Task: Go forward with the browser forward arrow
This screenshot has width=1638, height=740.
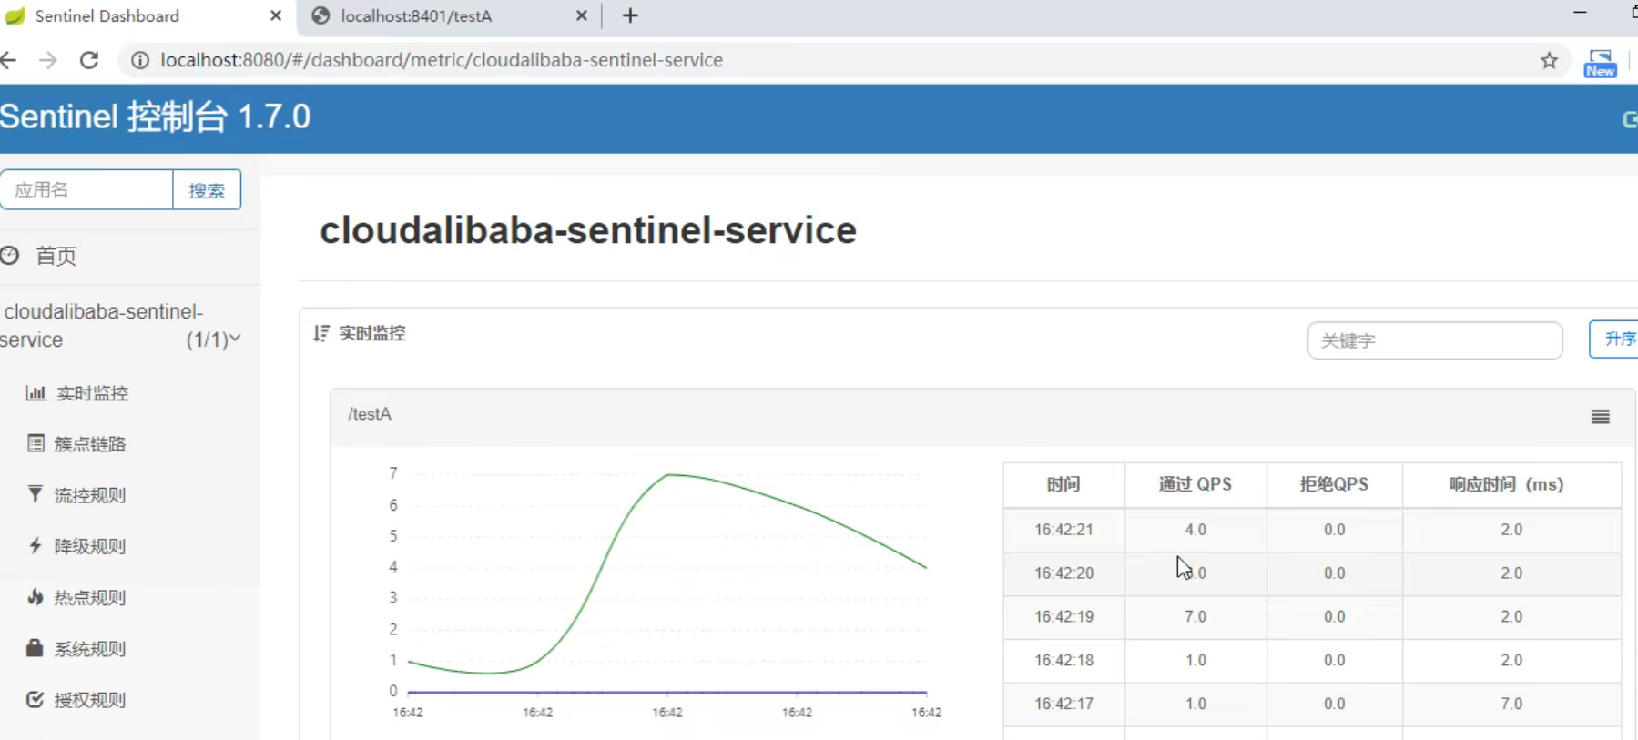Action: tap(48, 60)
